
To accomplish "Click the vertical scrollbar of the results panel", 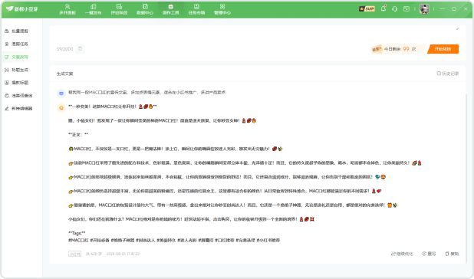I will click(466, 178).
